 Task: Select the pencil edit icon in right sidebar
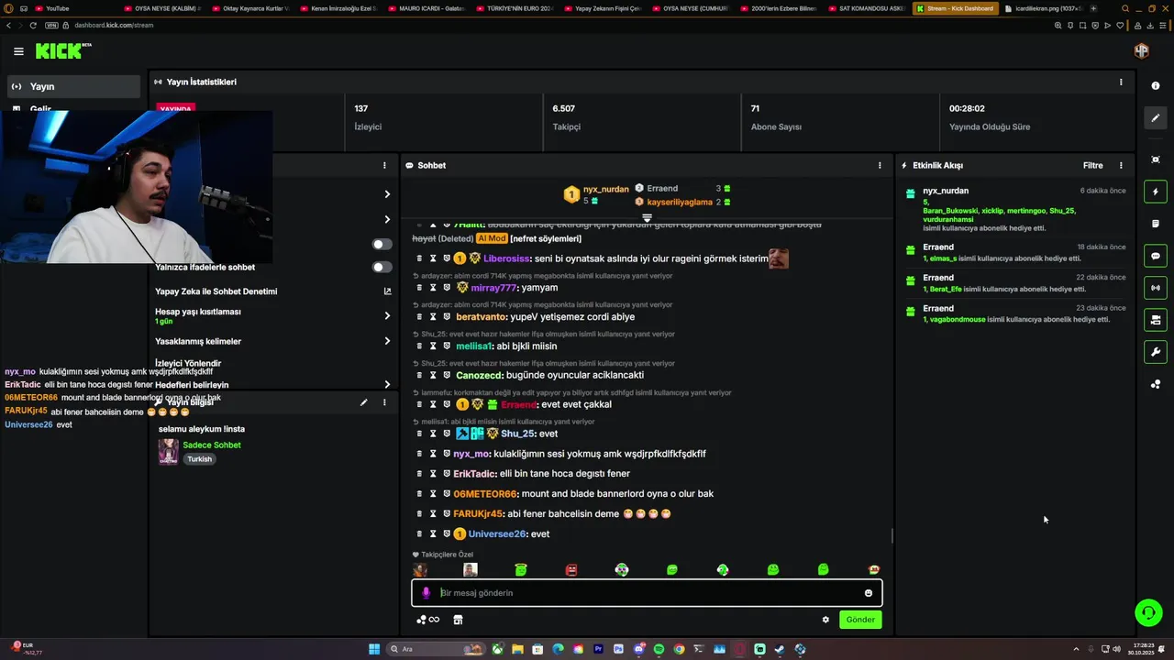click(1155, 117)
